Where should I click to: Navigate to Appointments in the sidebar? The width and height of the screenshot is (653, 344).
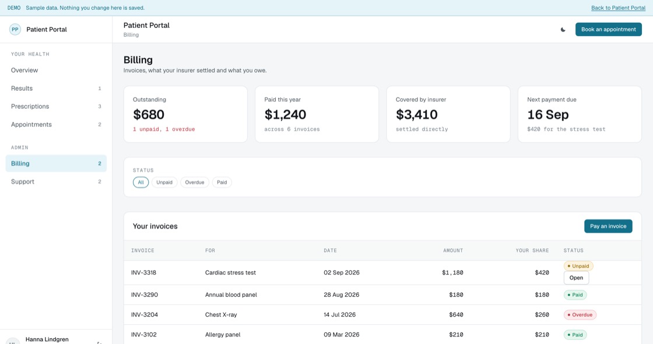(56, 125)
